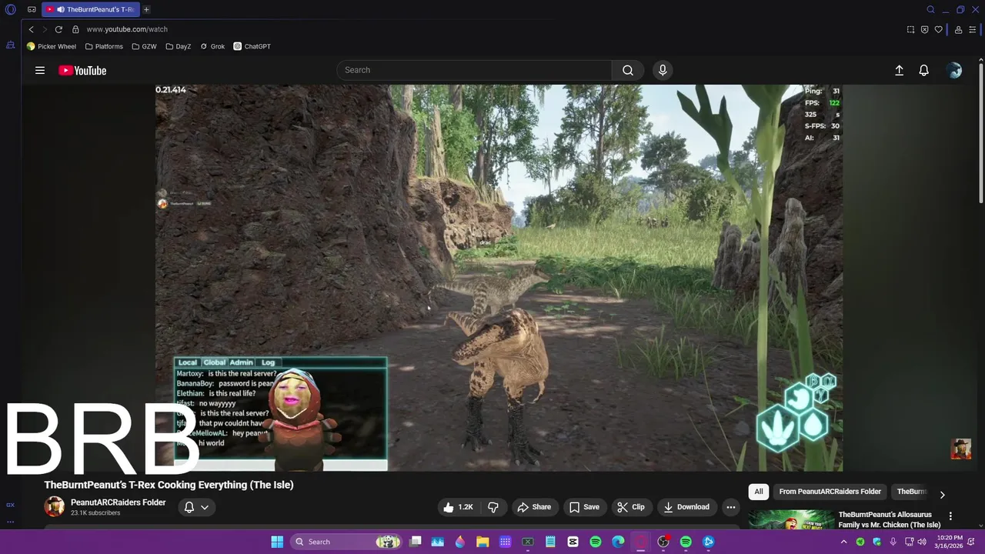The image size is (985, 554).
Task: Like the video with 1.2K likes
Action: (458, 507)
